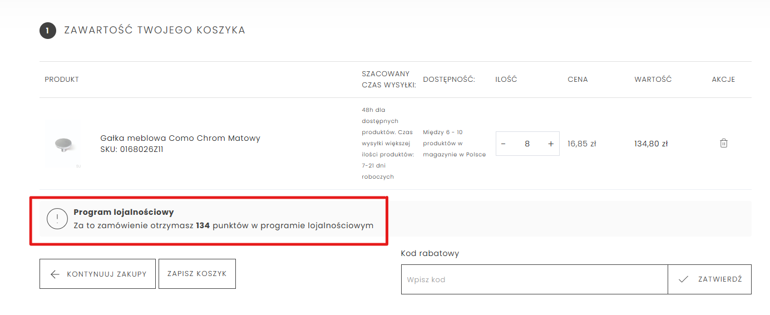Click the Zatwierdź button label
The image size is (770, 315).
click(x=720, y=279)
